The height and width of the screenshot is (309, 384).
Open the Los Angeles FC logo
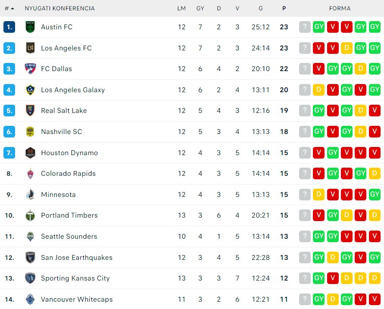30,48
